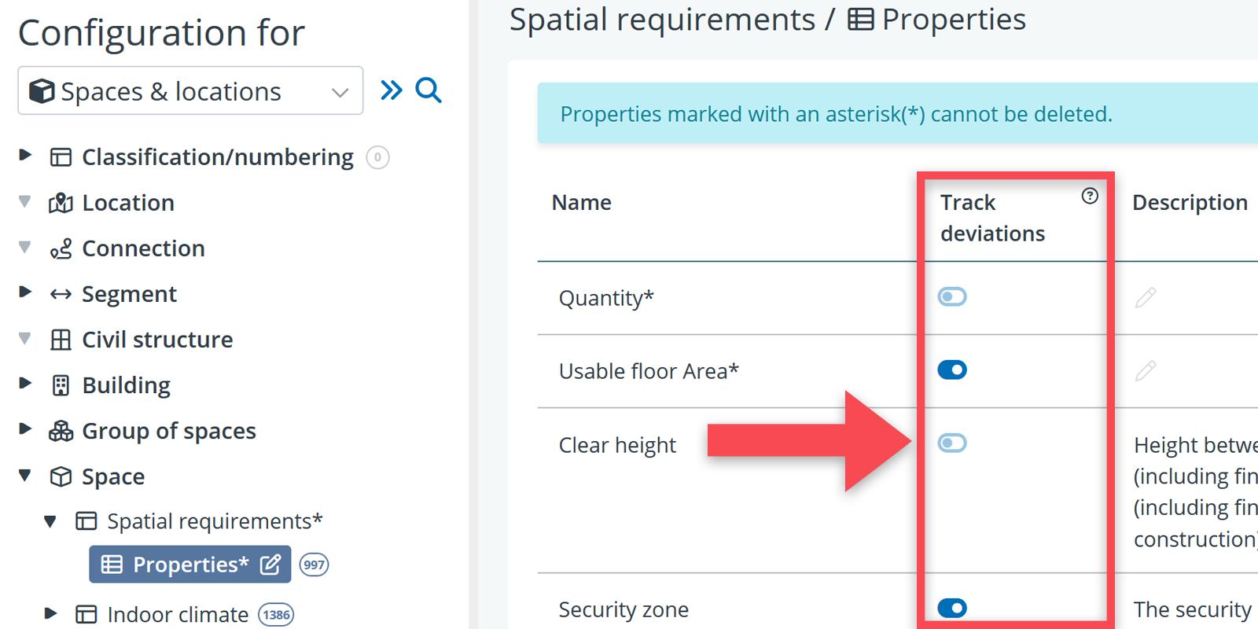Click the Track deviations help icon

tap(1089, 196)
